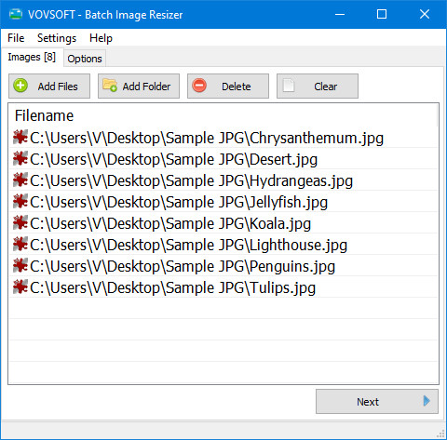Click the Clear button label

click(x=325, y=87)
